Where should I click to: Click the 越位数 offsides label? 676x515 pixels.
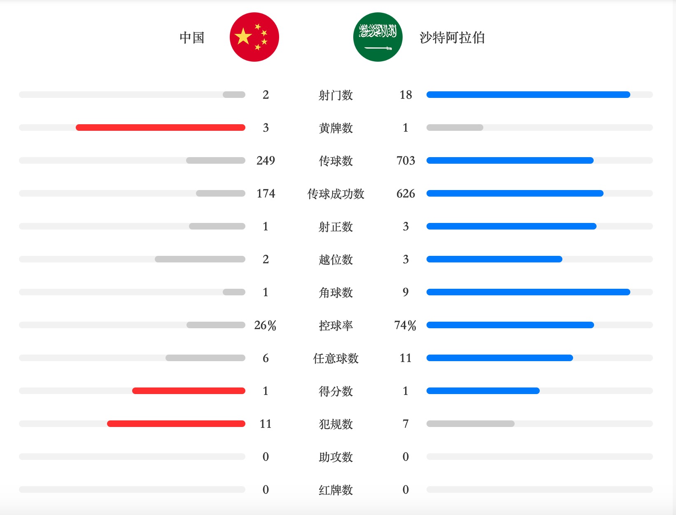point(336,260)
